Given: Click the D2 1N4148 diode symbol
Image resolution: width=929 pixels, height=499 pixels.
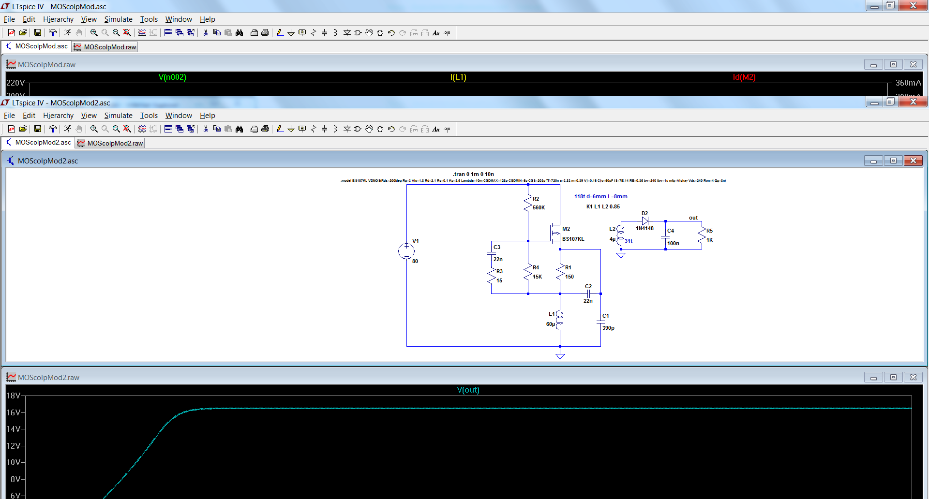Looking at the screenshot, I should click(x=644, y=221).
